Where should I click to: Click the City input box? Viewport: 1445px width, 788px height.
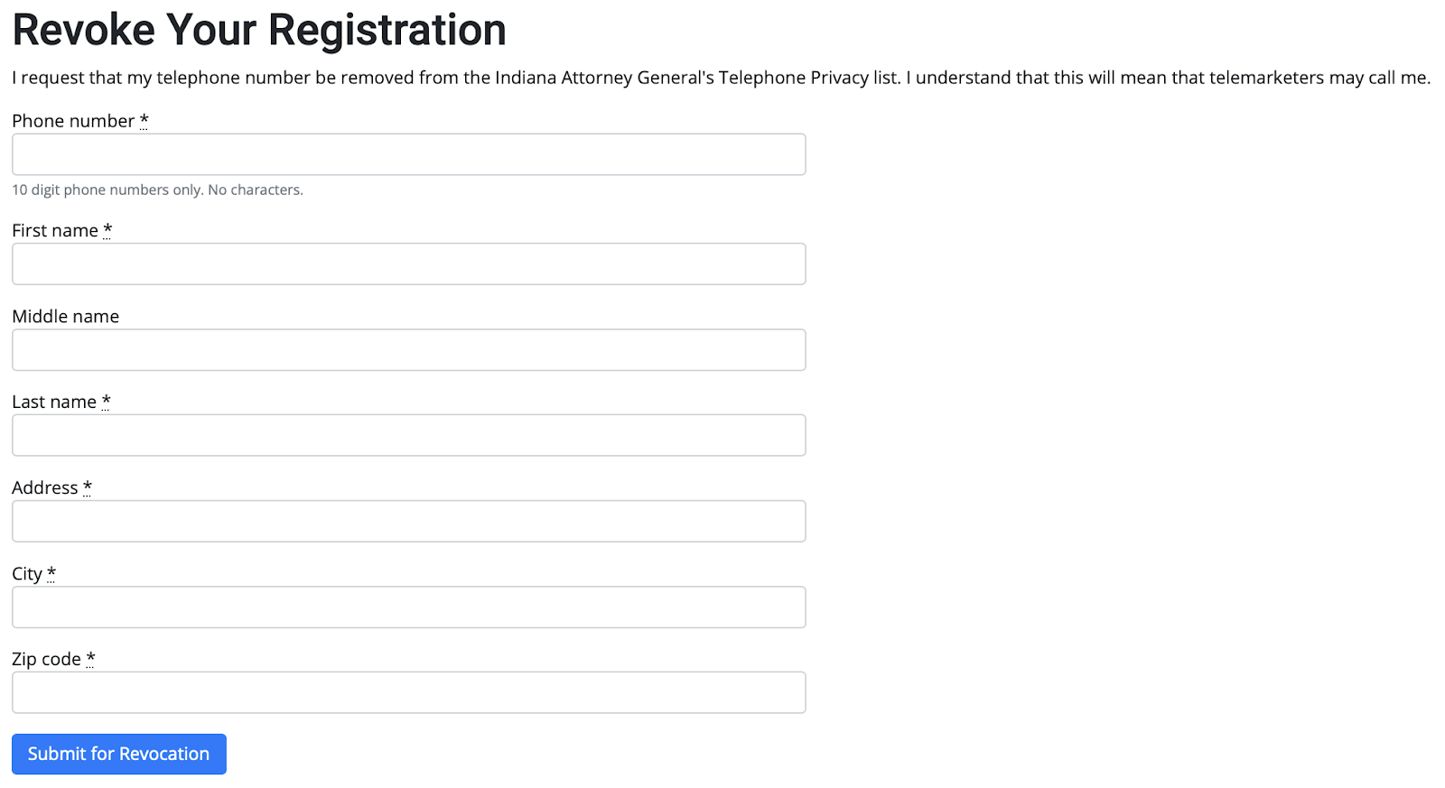(x=408, y=607)
